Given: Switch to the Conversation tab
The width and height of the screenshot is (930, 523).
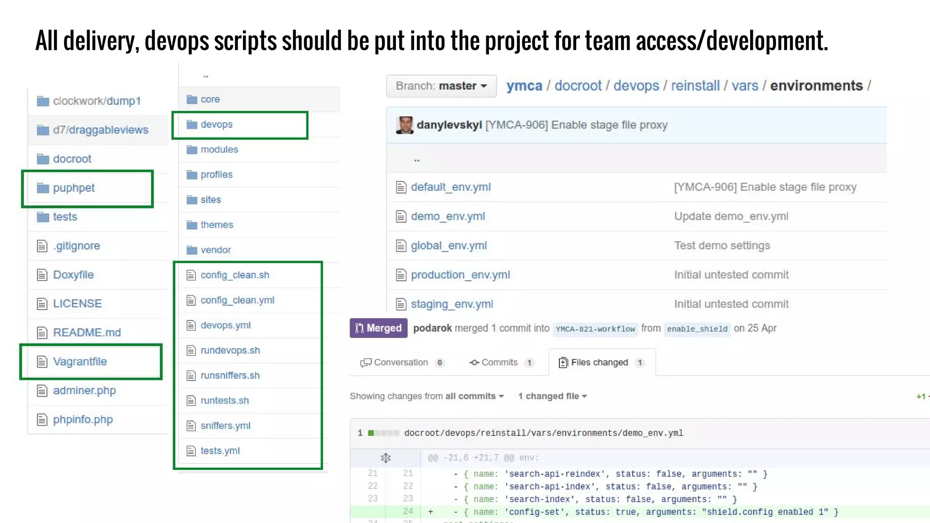Looking at the screenshot, I should (x=401, y=362).
